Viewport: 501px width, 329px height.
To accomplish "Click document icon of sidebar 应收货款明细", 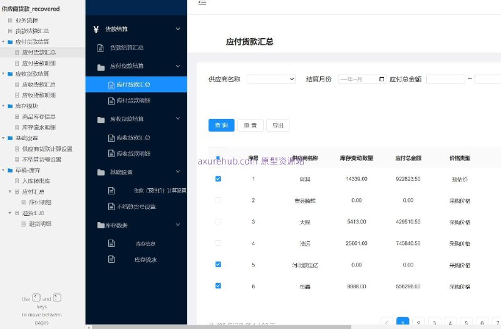I will click(x=111, y=154).
